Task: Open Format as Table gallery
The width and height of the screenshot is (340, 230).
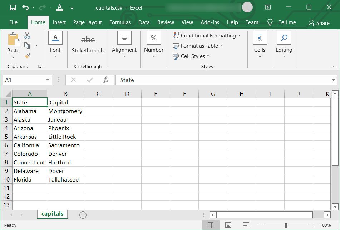Action: (x=198, y=46)
